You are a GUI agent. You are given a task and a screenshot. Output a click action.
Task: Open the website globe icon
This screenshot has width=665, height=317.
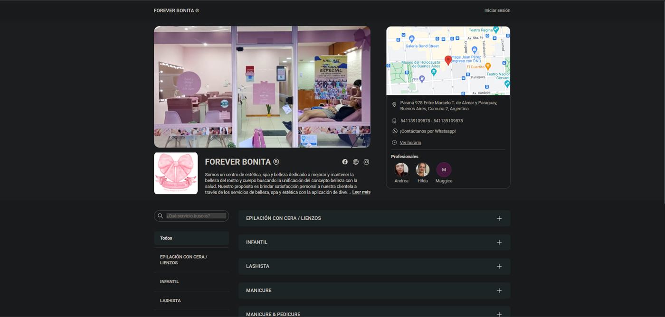pyautogui.click(x=356, y=162)
